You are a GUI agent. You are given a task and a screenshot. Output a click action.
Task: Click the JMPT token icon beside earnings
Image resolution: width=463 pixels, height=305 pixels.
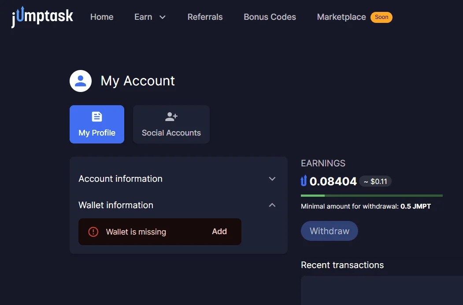click(x=304, y=181)
